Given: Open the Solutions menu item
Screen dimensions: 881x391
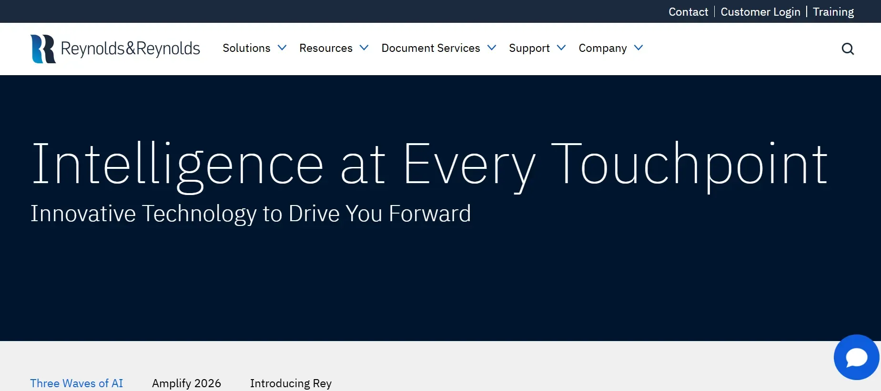Looking at the screenshot, I should (246, 48).
